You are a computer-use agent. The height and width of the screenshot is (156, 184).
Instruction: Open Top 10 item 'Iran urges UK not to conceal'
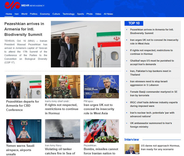[x=154, y=42]
